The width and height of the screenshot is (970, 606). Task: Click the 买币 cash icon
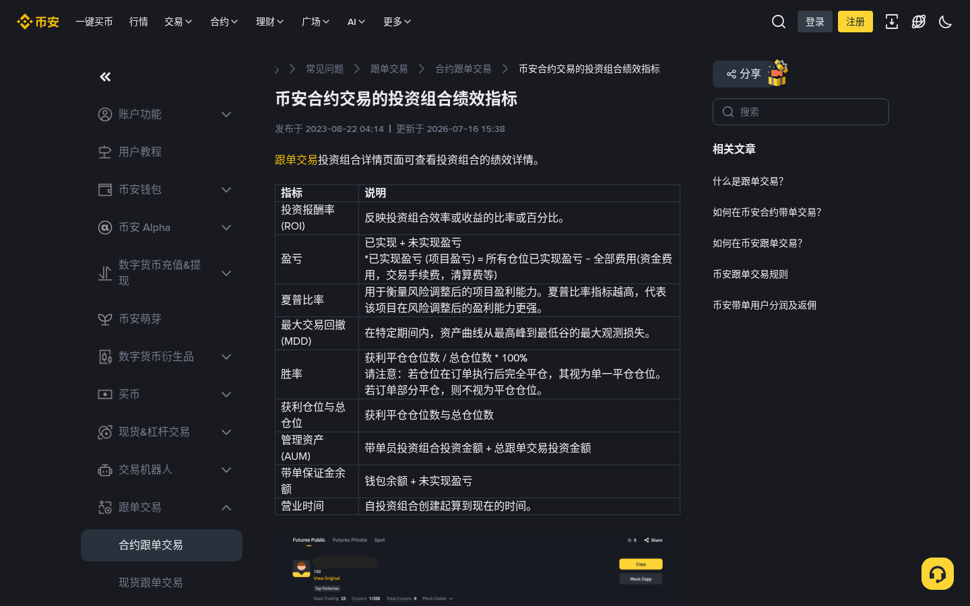pyautogui.click(x=105, y=395)
